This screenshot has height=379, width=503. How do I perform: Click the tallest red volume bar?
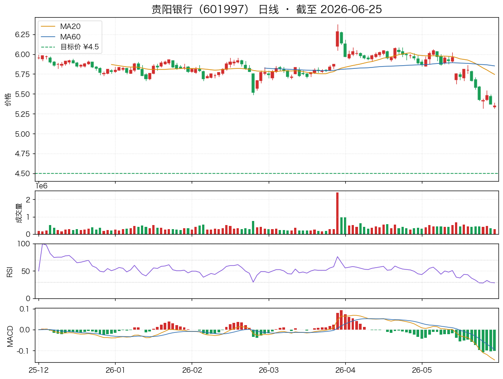338,213
